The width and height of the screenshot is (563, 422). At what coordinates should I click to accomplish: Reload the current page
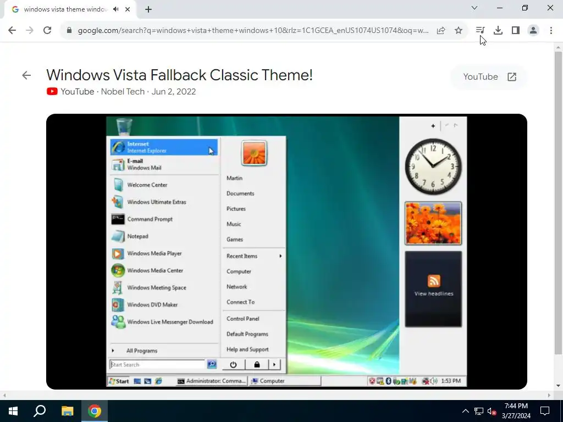pyautogui.click(x=47, y=30)
